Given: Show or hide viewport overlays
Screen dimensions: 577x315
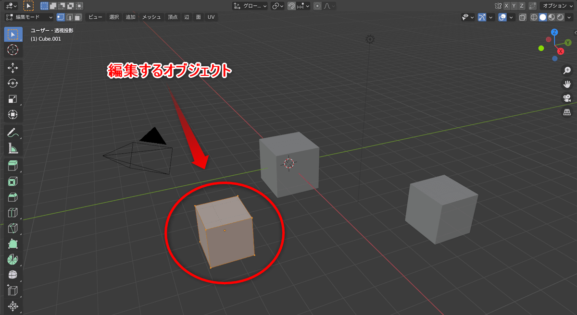Looking at the screenshot, I should 503,17.
